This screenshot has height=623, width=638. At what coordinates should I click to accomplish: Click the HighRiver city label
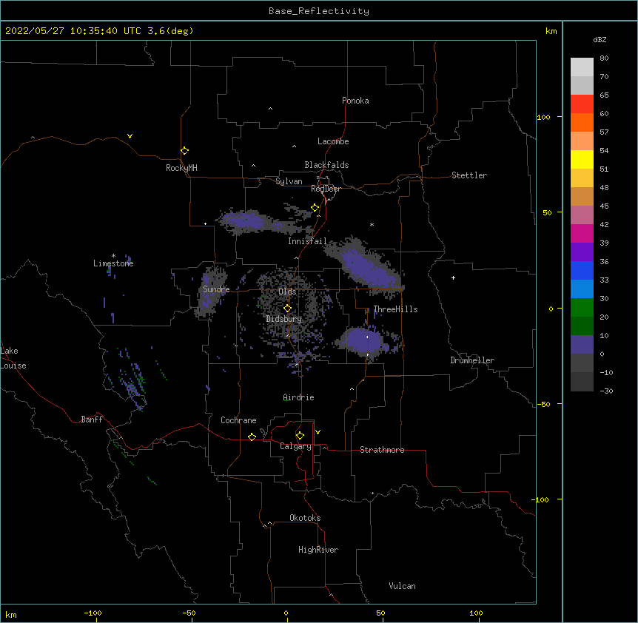click(318, 550)
